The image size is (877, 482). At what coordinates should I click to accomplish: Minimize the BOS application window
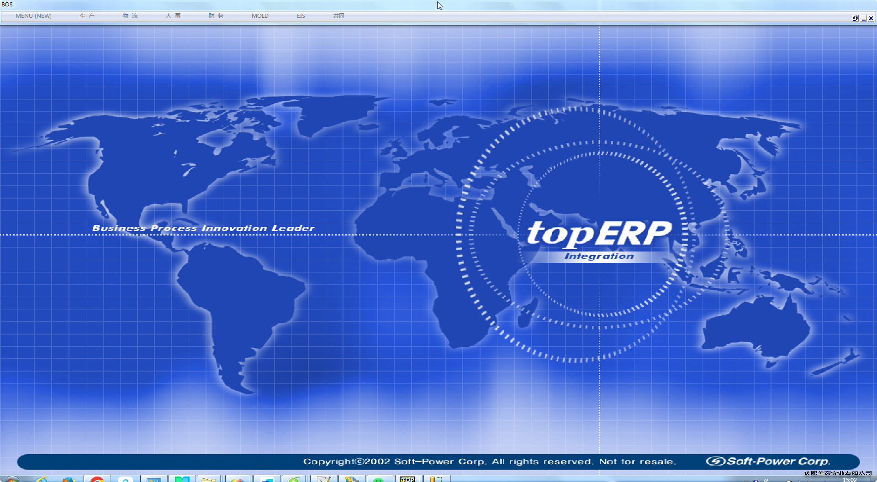[x=863, y=18]
